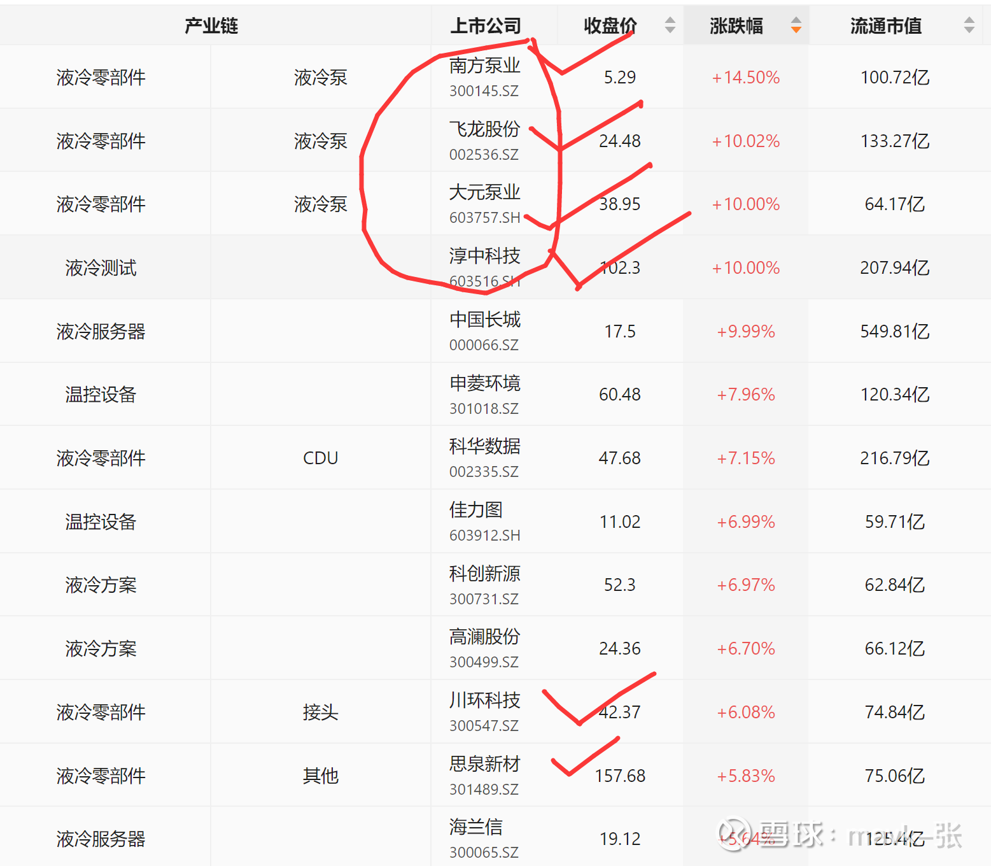Open stock 申菱环境
The height and width of the screenshot is (866, 991).
(485, 383)
